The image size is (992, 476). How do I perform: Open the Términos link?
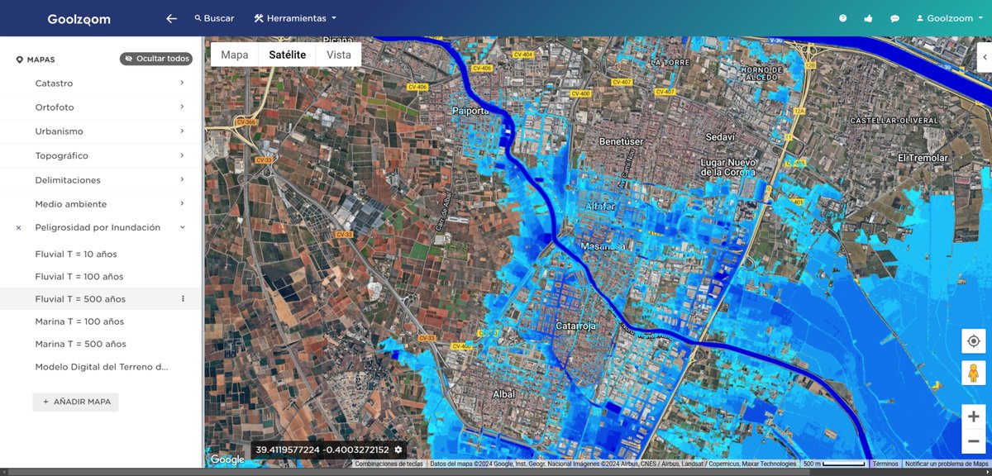(x=885, y=464)
